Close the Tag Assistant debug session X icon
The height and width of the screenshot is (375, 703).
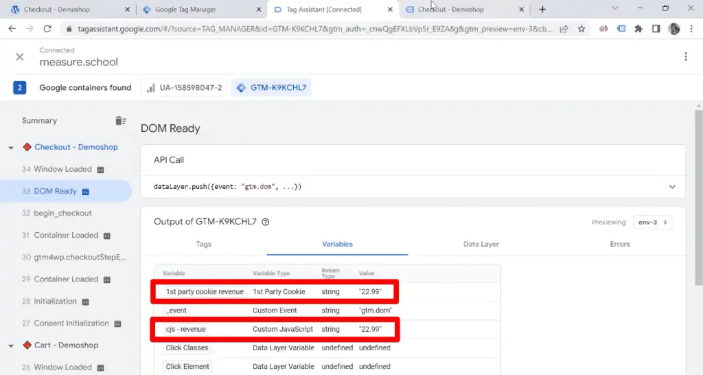20,57
